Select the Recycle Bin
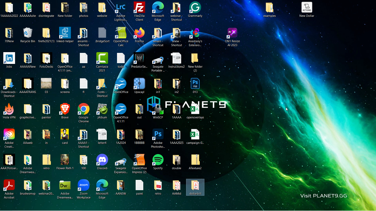 click(28, 33)
